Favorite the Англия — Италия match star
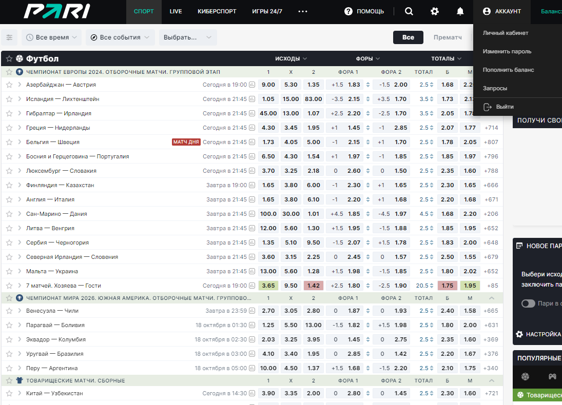 tap(9, 199)
